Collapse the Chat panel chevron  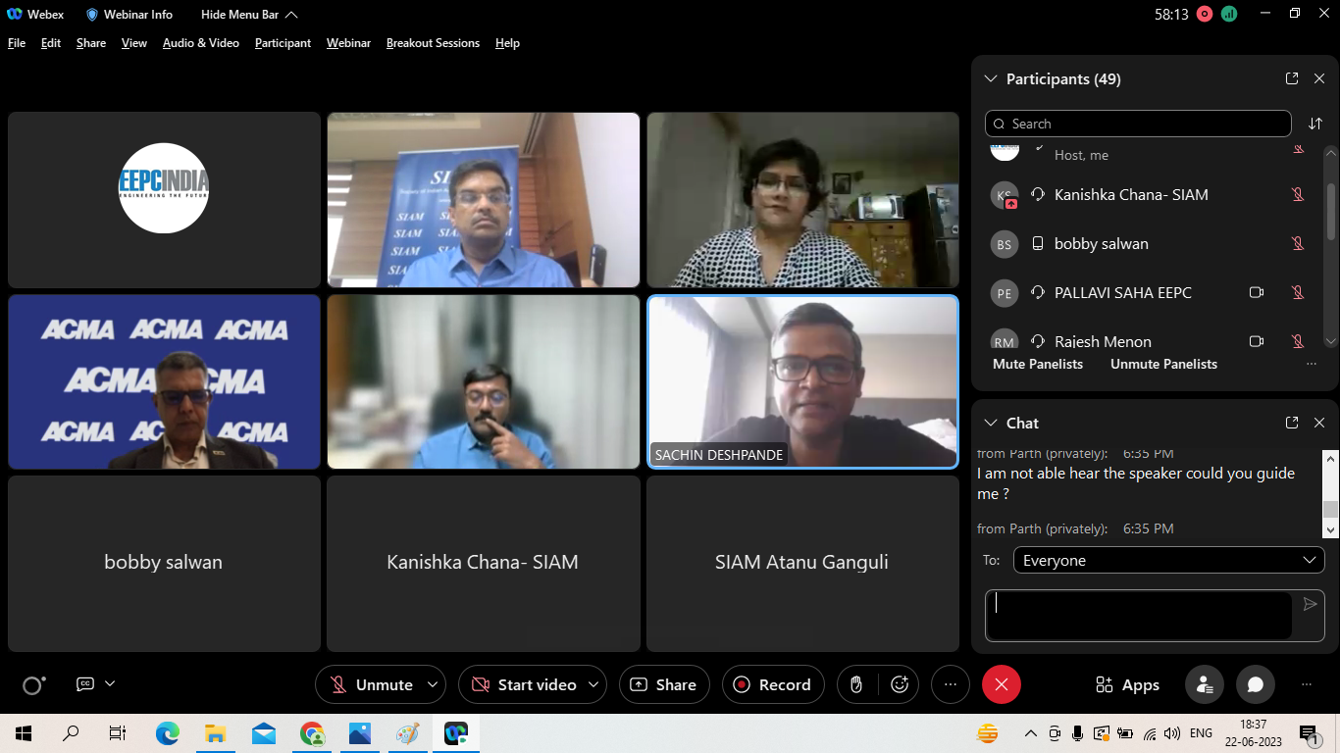tap(990, 423)
